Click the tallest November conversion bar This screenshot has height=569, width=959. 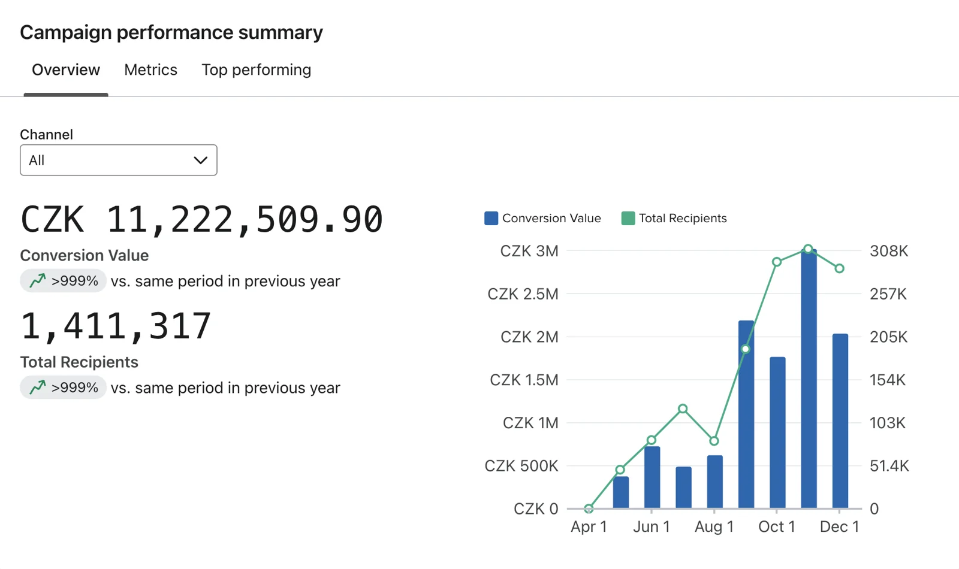(x=809, y=379)
